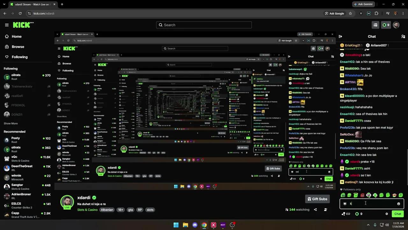Open the Chrome extensions puzzle icon
The image size is (408, 230).
coord(376,13)
